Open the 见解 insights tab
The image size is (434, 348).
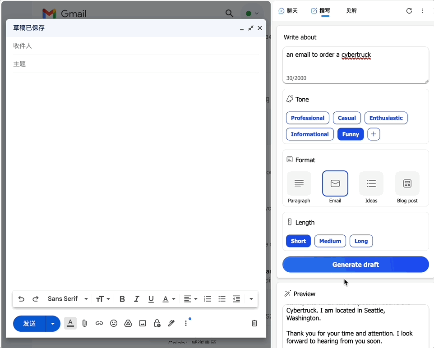click(351, 10)
